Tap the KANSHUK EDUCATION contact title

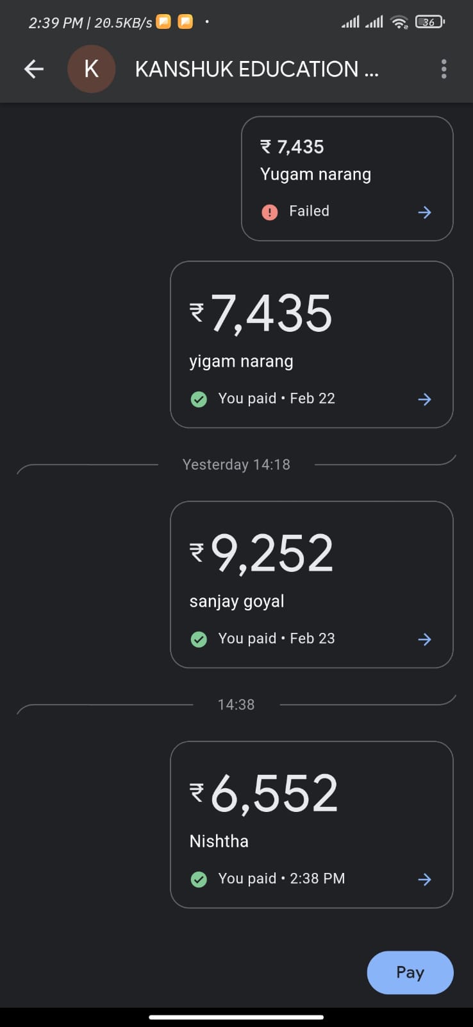(x=256, y=69)
